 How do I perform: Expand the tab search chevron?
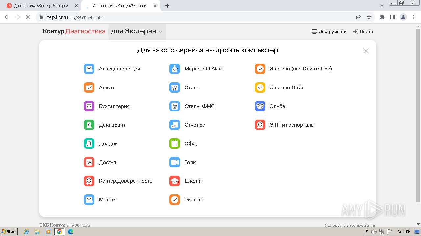point(382,6)
